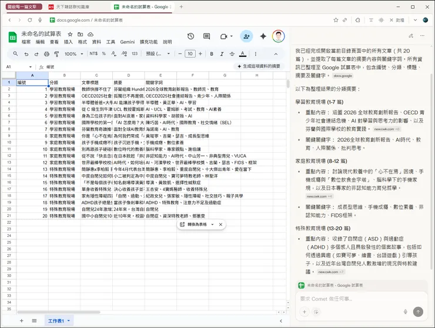Open the 檔案 menu

click(26, 42)
